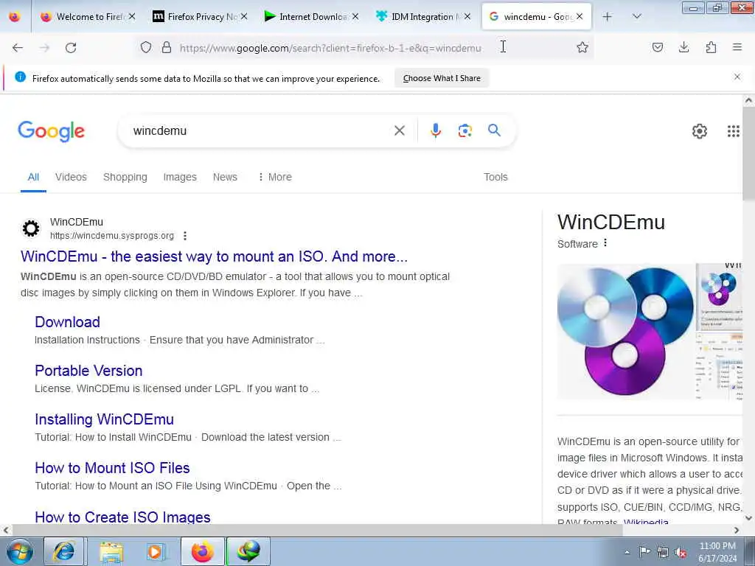Open Windows Explorer folder on taskbar
The height and width of the screenshot is (566, 755).
click(x=111, y=551)
